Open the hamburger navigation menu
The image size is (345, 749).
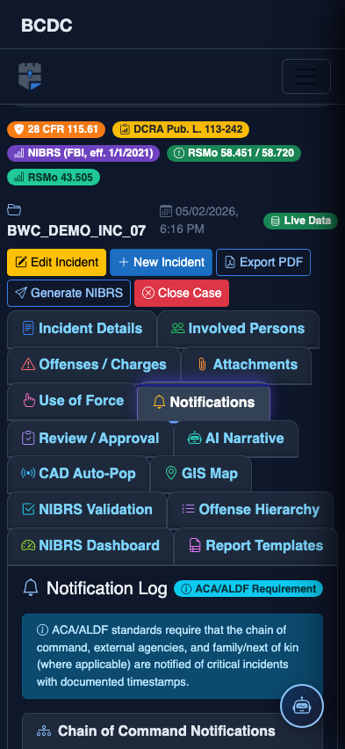[306, 76]
